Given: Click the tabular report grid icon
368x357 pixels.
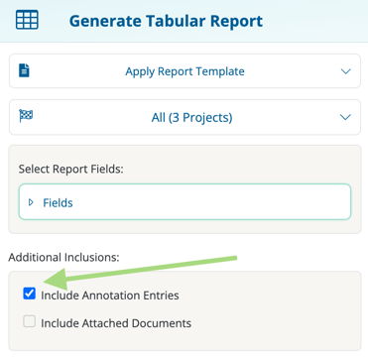Looking at the screenshot, I should tap(27, 20).
